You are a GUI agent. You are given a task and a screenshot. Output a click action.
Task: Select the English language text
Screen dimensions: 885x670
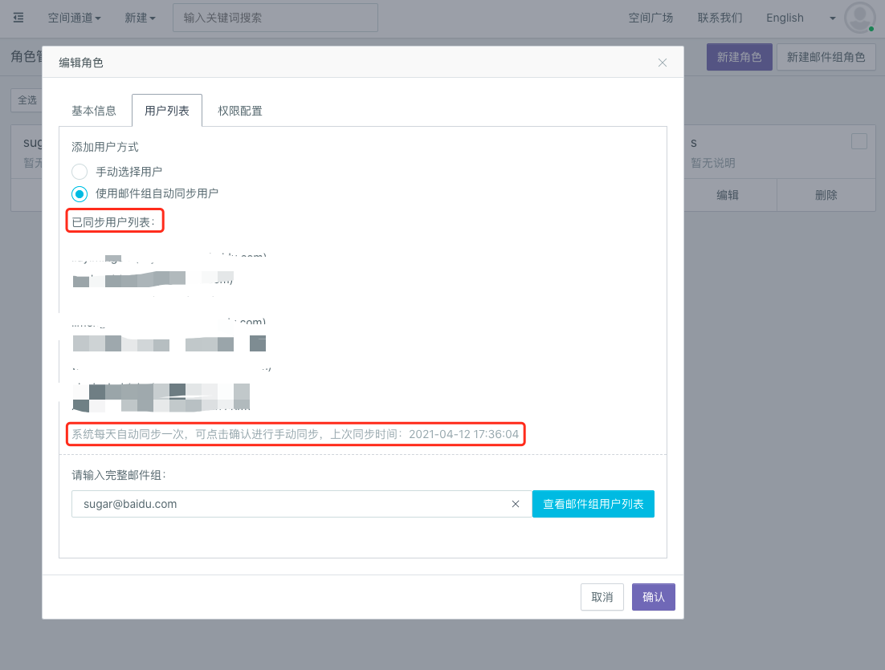[x=785, y=18]
